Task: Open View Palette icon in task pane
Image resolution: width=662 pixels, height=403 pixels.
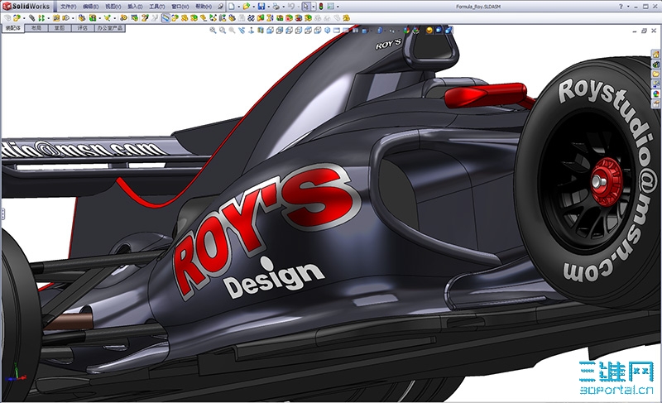Action: click(655, 84)
